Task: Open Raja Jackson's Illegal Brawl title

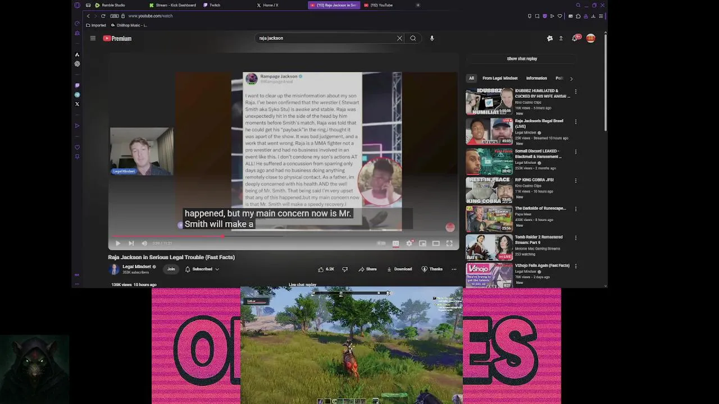Action: click(539, 123)
